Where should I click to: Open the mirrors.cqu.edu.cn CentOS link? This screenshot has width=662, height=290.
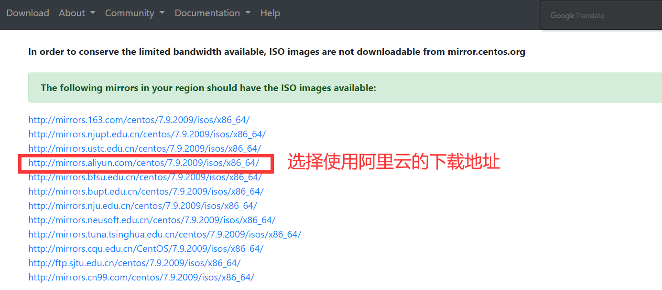click(146, 249)
